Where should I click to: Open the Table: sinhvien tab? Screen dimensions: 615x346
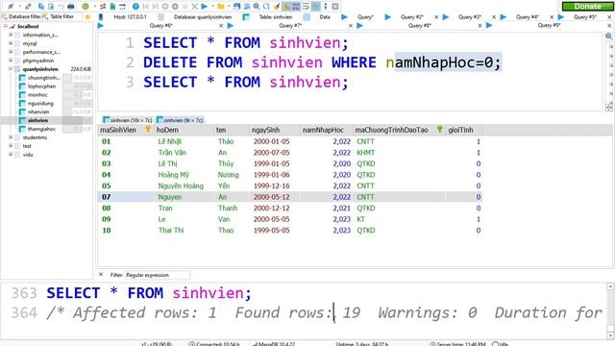pyautogui.click(x=276, y=17)
